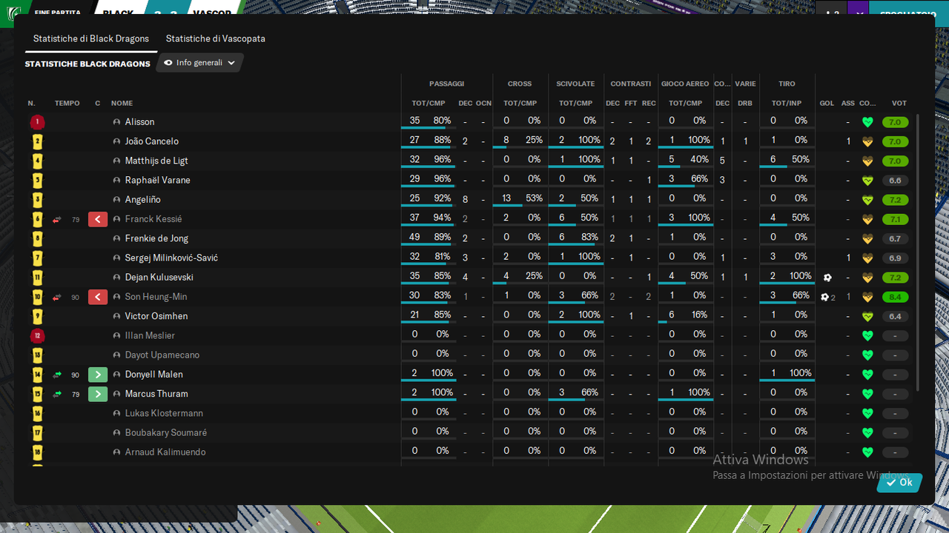Click the TOT/INP column header under Tiro

[787, 104]
